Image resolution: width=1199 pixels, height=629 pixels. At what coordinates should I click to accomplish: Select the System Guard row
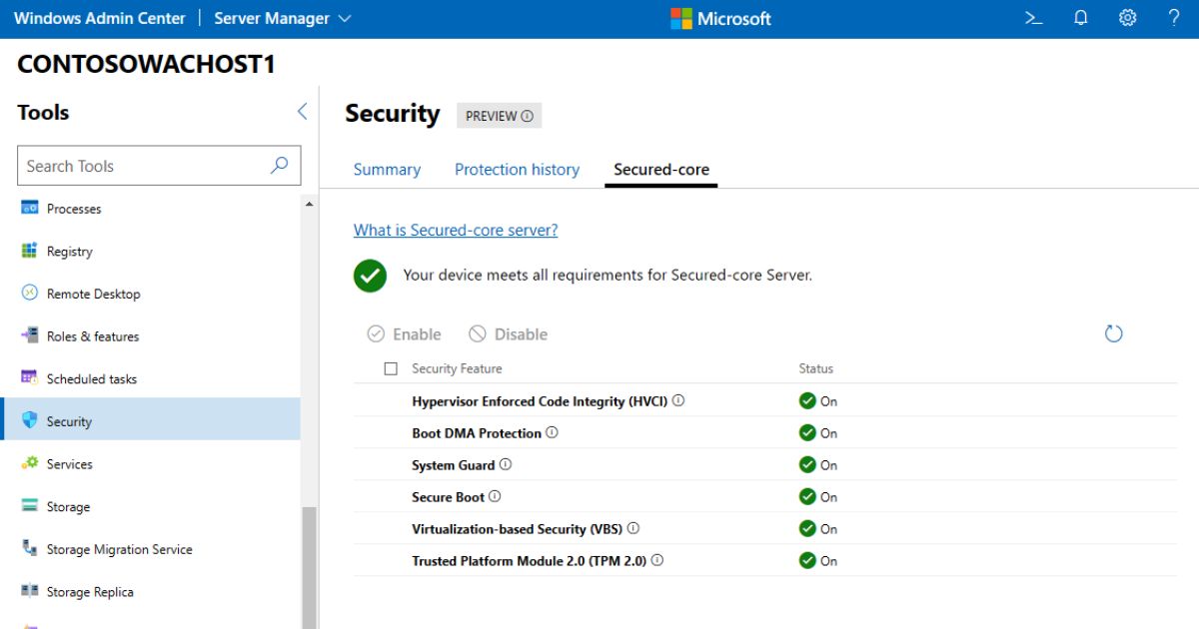[x=765, y=464]
